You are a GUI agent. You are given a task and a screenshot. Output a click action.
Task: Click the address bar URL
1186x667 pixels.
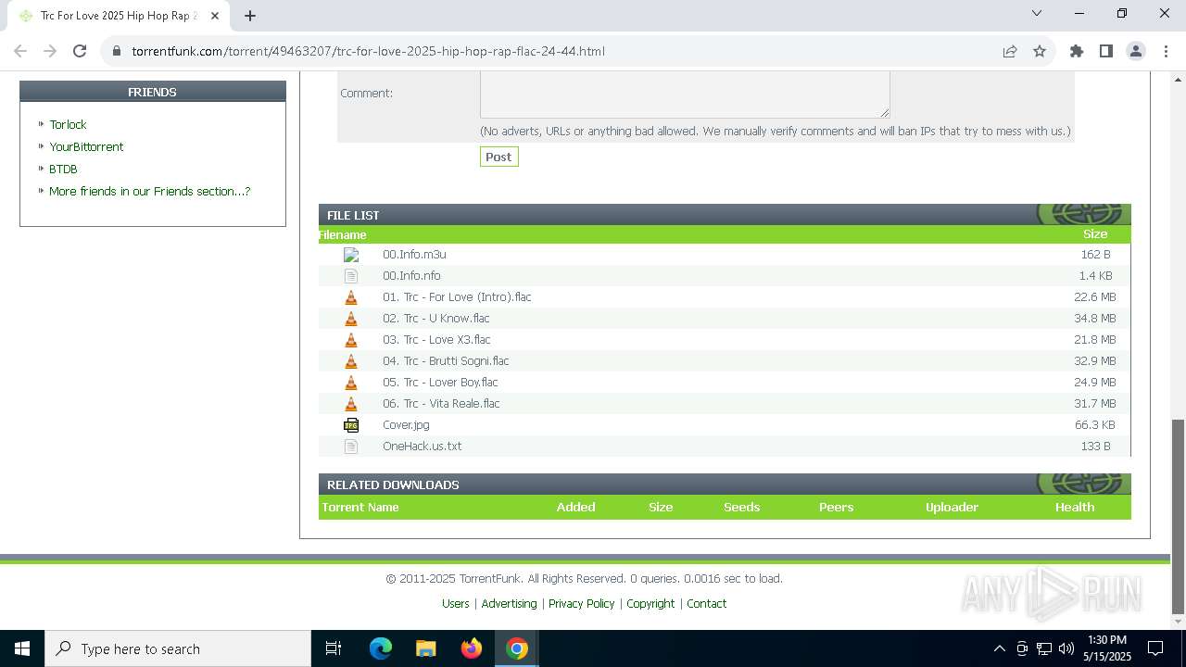[368, 51]
